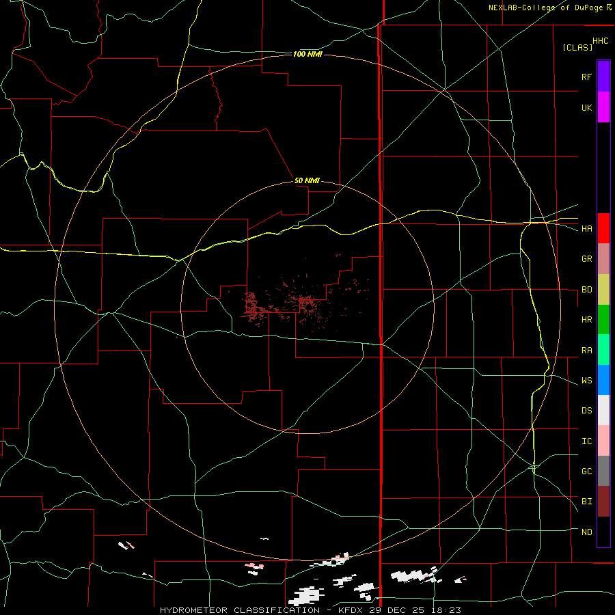This screenshot has width=615, height=615.
Task: Click the DS white legend swatch
Action: [603, 410]
